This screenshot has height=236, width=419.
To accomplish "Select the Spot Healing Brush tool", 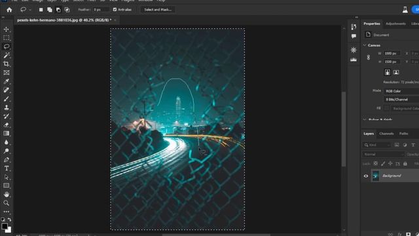I will click(7, 90).
